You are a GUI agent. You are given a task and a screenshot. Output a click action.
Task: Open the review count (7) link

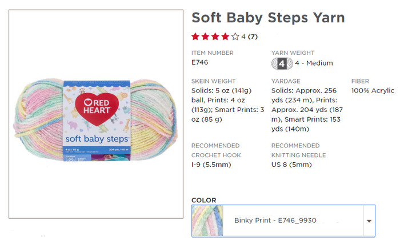253,37
